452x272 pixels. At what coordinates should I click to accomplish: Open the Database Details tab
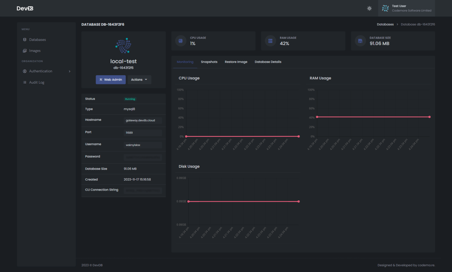[x=268, y=62]
